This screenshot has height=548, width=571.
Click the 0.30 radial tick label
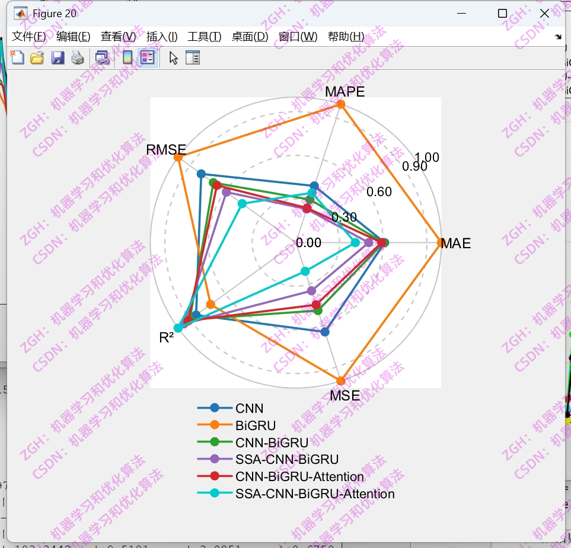[x=344, y=217]
